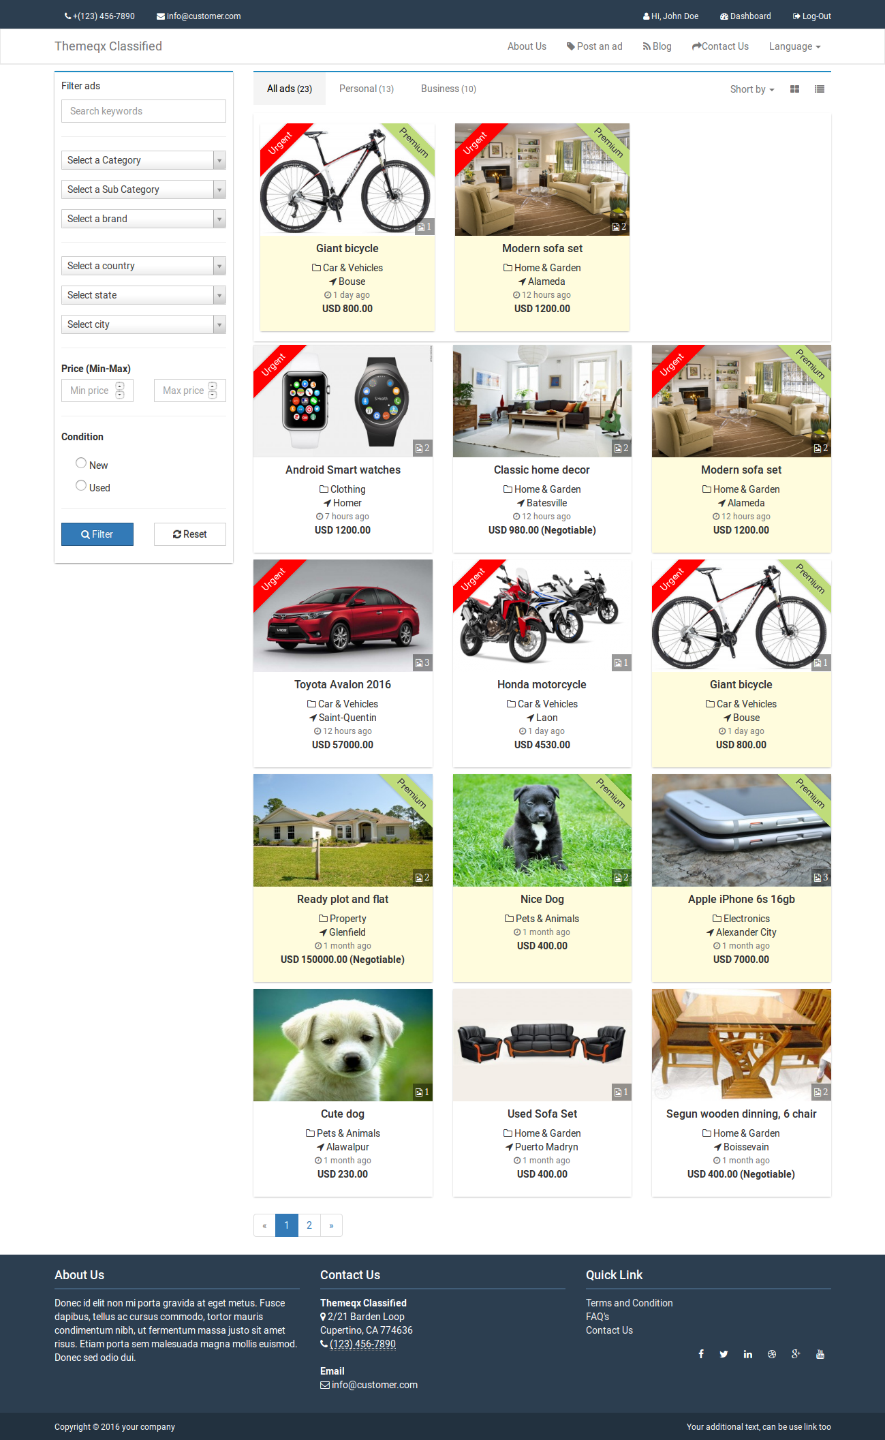Open Facebook icon in footer
This screenshot has height=1440, width=885.
701,1354
